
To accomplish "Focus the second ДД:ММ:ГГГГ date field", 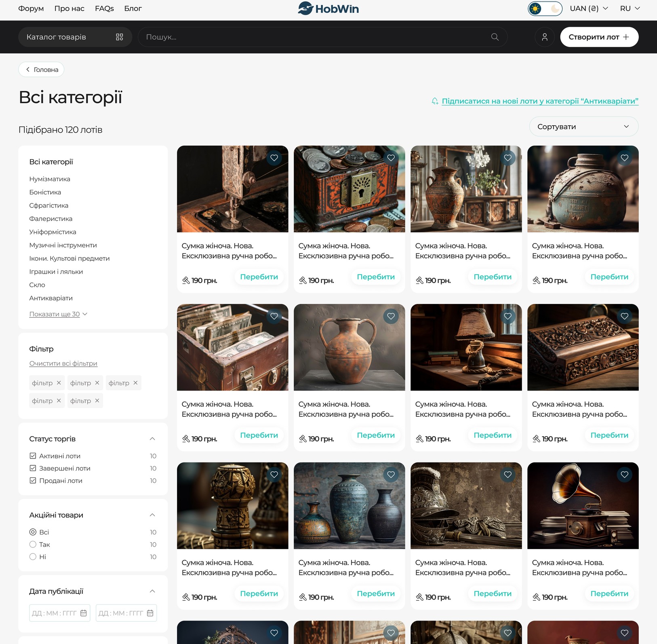I will [x=126, y=613].
